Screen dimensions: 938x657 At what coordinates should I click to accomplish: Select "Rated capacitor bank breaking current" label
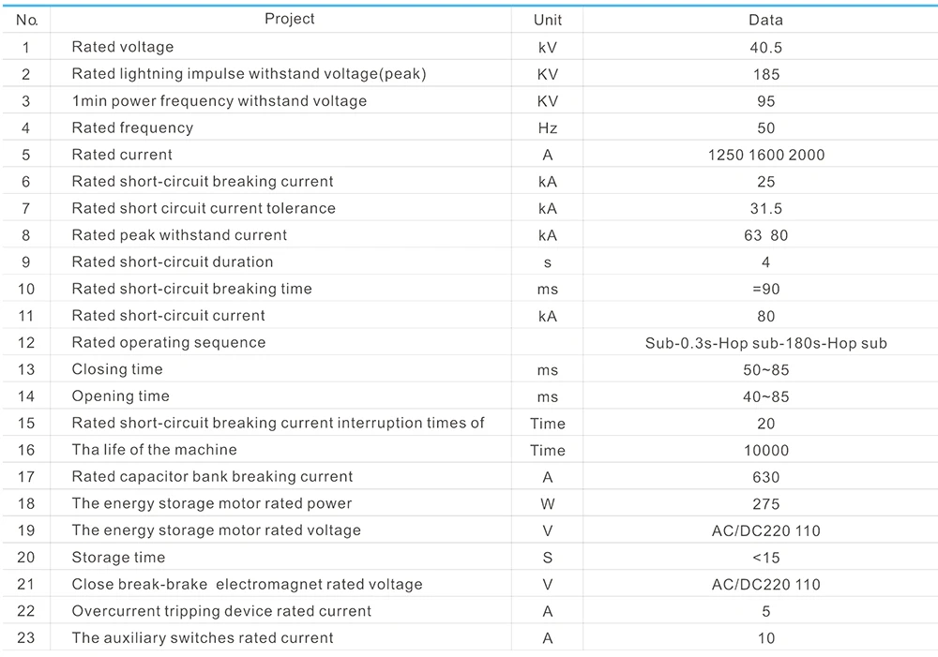212,477
